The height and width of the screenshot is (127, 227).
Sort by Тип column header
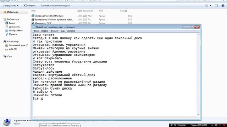(101, 11)
